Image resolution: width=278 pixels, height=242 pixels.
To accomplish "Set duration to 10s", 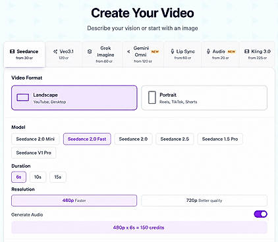I will tap(38, 177).
